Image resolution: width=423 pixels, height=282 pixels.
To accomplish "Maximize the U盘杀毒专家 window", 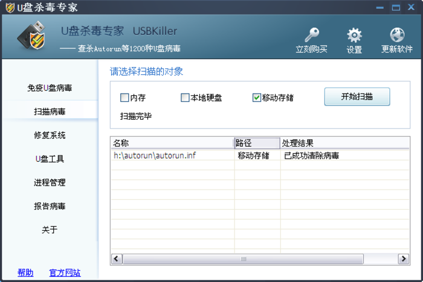I will tap(396, 8).
